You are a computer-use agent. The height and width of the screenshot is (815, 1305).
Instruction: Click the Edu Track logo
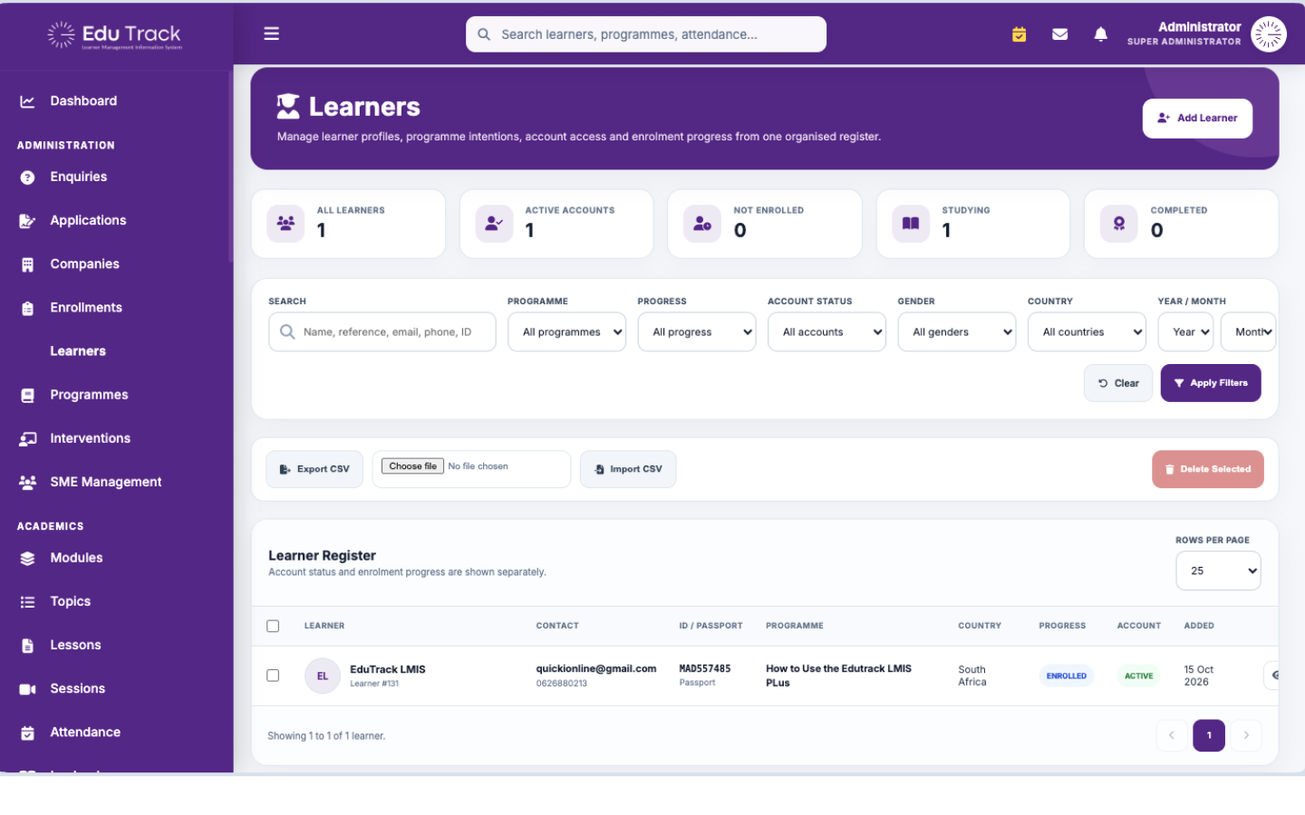(115, 34)
